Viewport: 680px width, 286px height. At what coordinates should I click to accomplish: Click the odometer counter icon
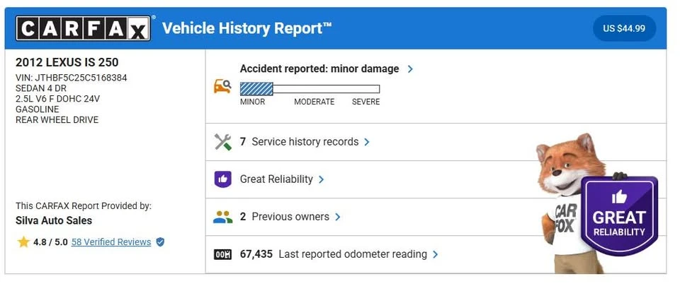tap(223, 254)
